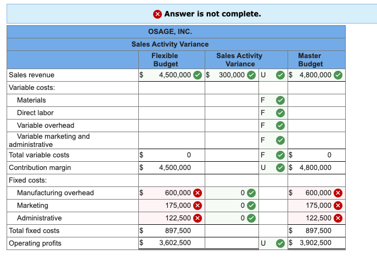The image size is (377, 261).
Task: Click the red X icon beside 'Answer is not complete'
Action: tap(157, 14)
